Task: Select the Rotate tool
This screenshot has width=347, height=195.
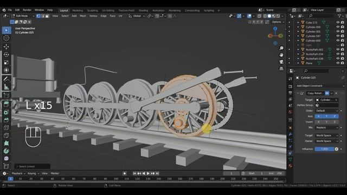Action: 6,54
